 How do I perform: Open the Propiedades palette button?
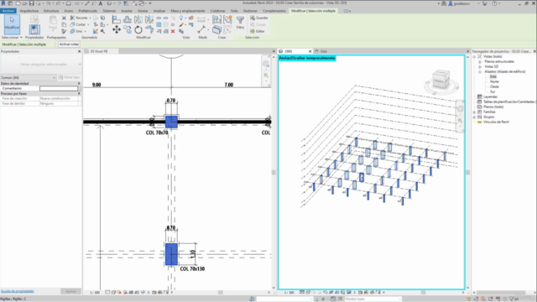(34, 29)
